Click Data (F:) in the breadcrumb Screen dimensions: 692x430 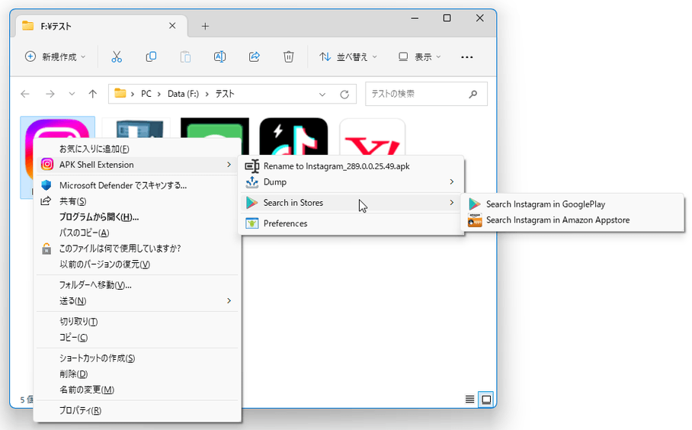pyautogui.click(x=183, y=94)
